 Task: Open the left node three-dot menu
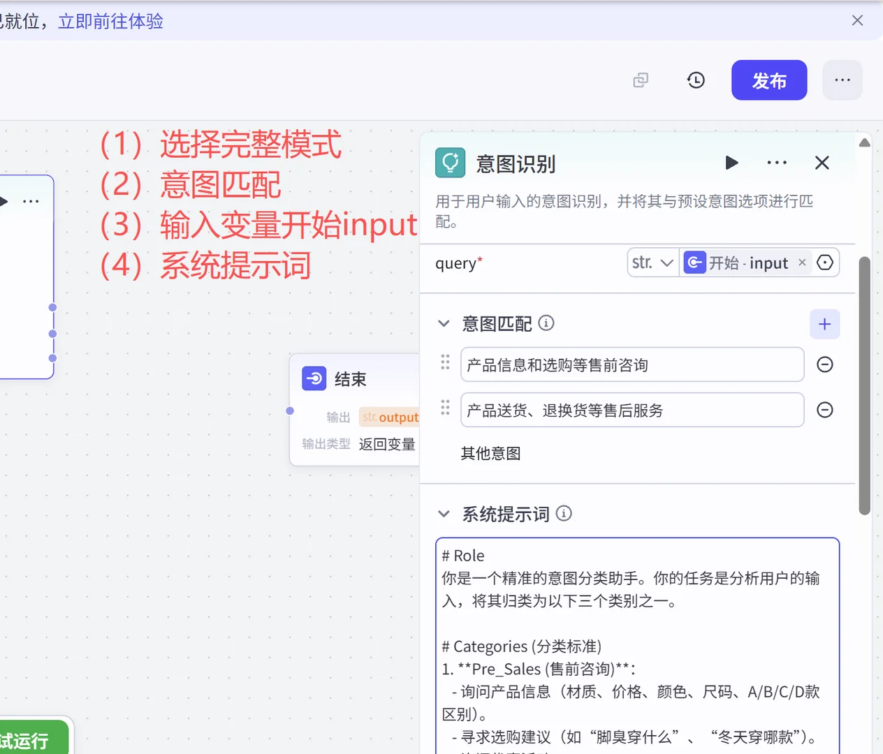pyautogui.click(x=31, y=201)
